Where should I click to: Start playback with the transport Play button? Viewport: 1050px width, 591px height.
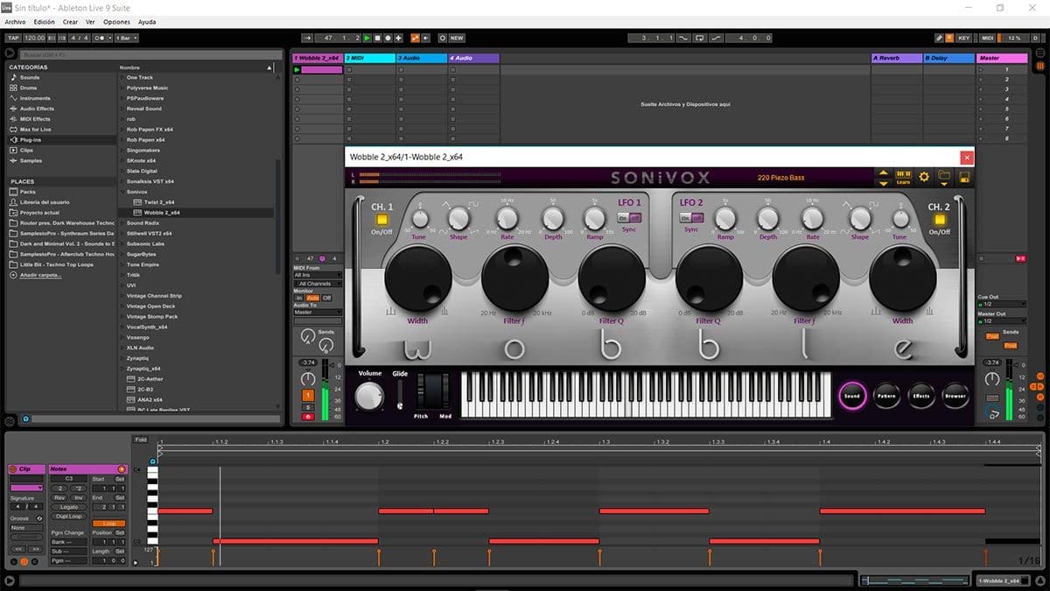[367, 38]
